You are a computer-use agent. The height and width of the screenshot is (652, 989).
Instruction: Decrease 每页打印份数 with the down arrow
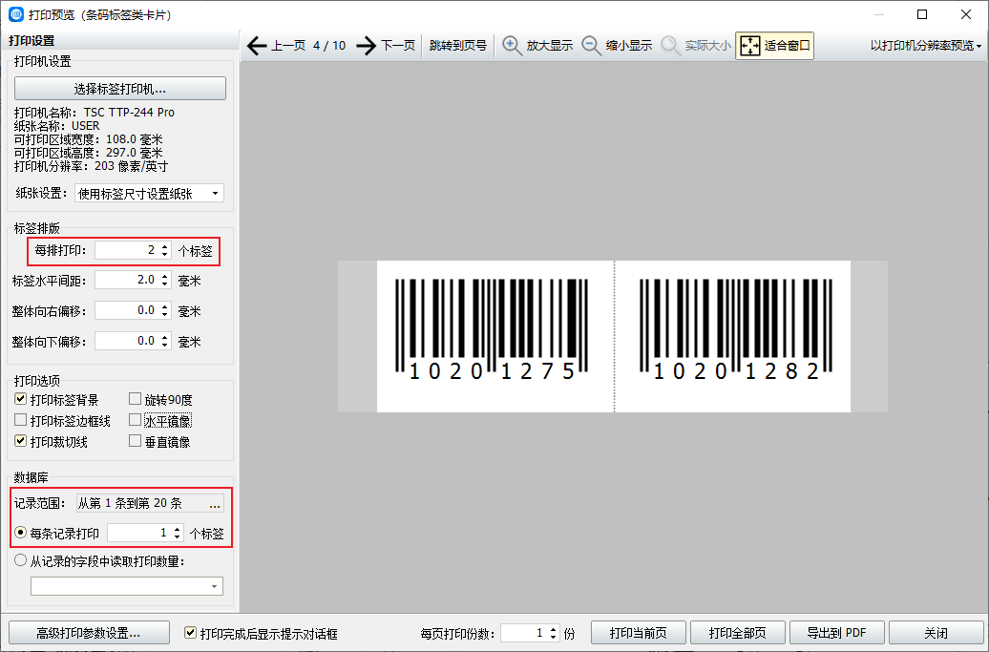[x=553, y=637]
